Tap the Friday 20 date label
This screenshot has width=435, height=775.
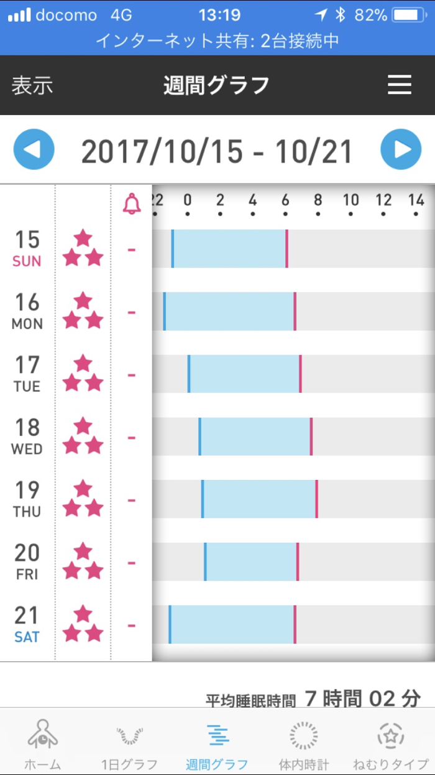click(27, 562)
